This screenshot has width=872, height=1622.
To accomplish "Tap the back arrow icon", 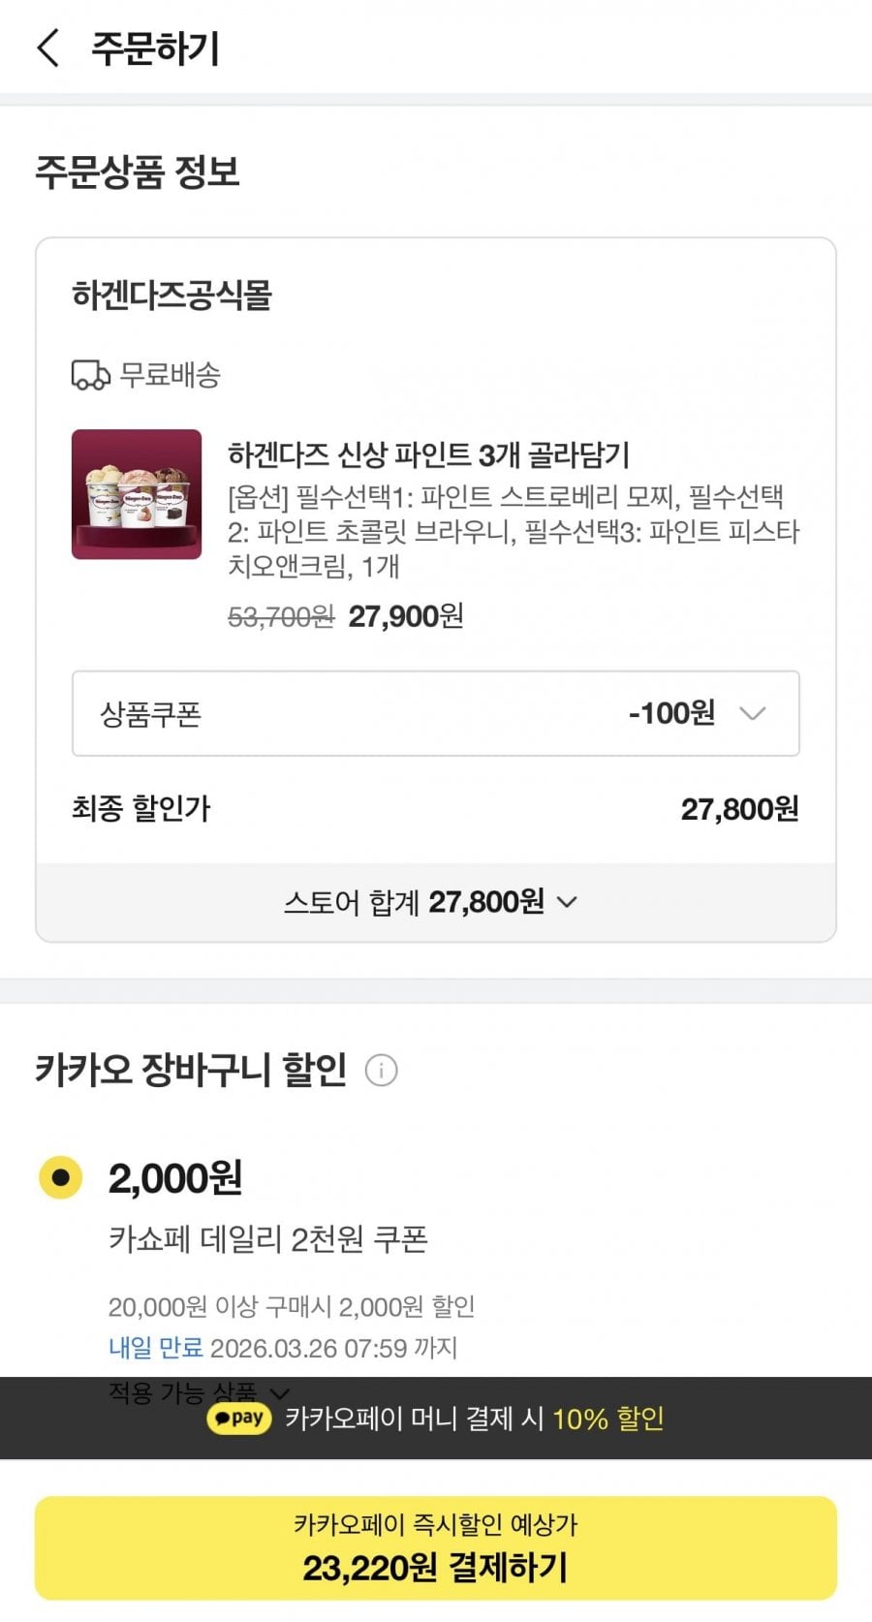I will click(47, 48).
